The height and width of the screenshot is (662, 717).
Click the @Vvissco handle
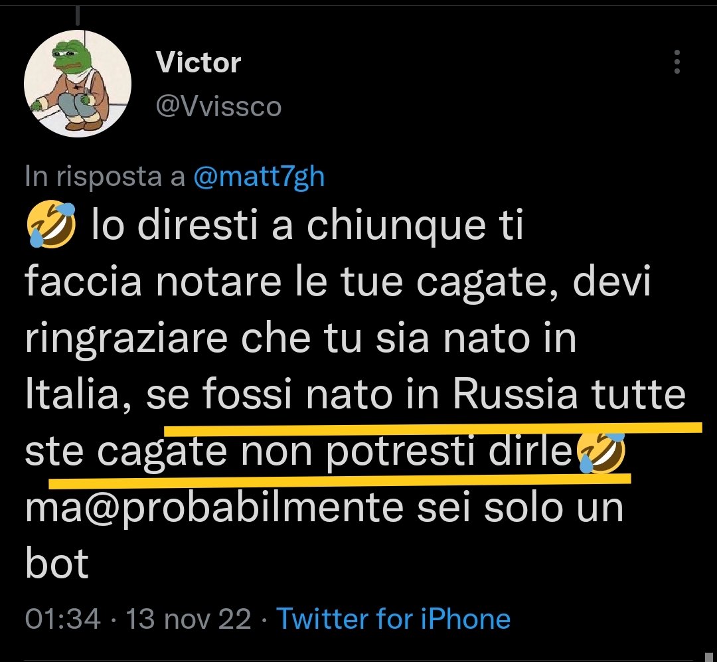218,106
